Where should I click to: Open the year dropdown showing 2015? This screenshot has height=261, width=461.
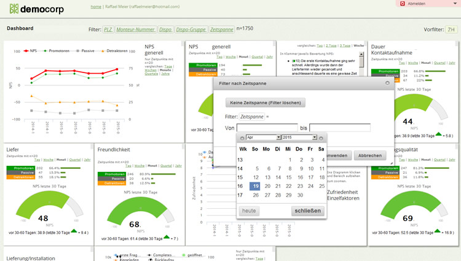tap(299, 138)
